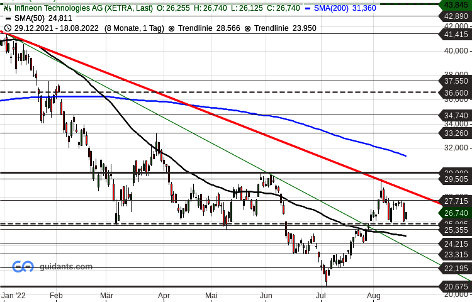Click the Aug time axis label
Viewport: 472px width, 302px height.
click(x=374, y=296)
